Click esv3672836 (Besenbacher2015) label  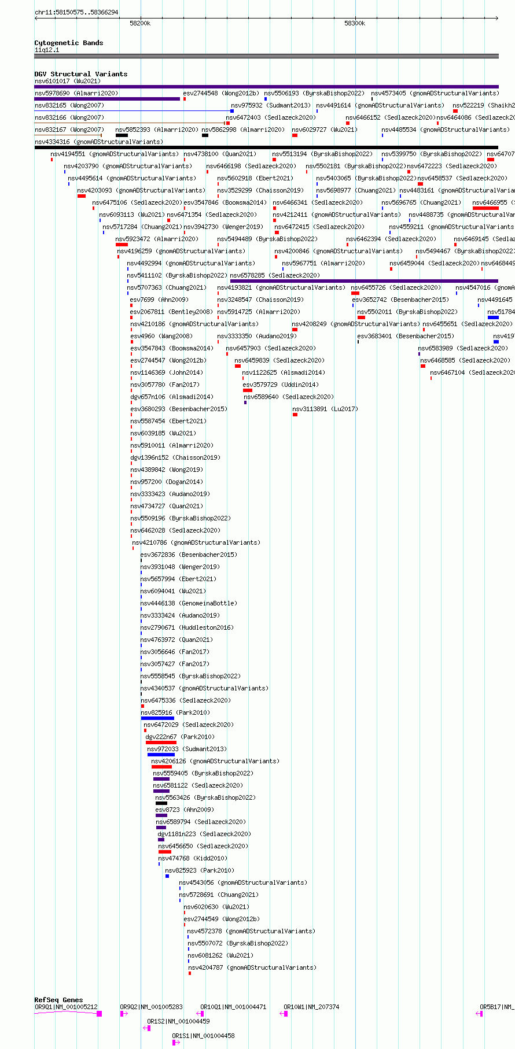tap(189, 555)
